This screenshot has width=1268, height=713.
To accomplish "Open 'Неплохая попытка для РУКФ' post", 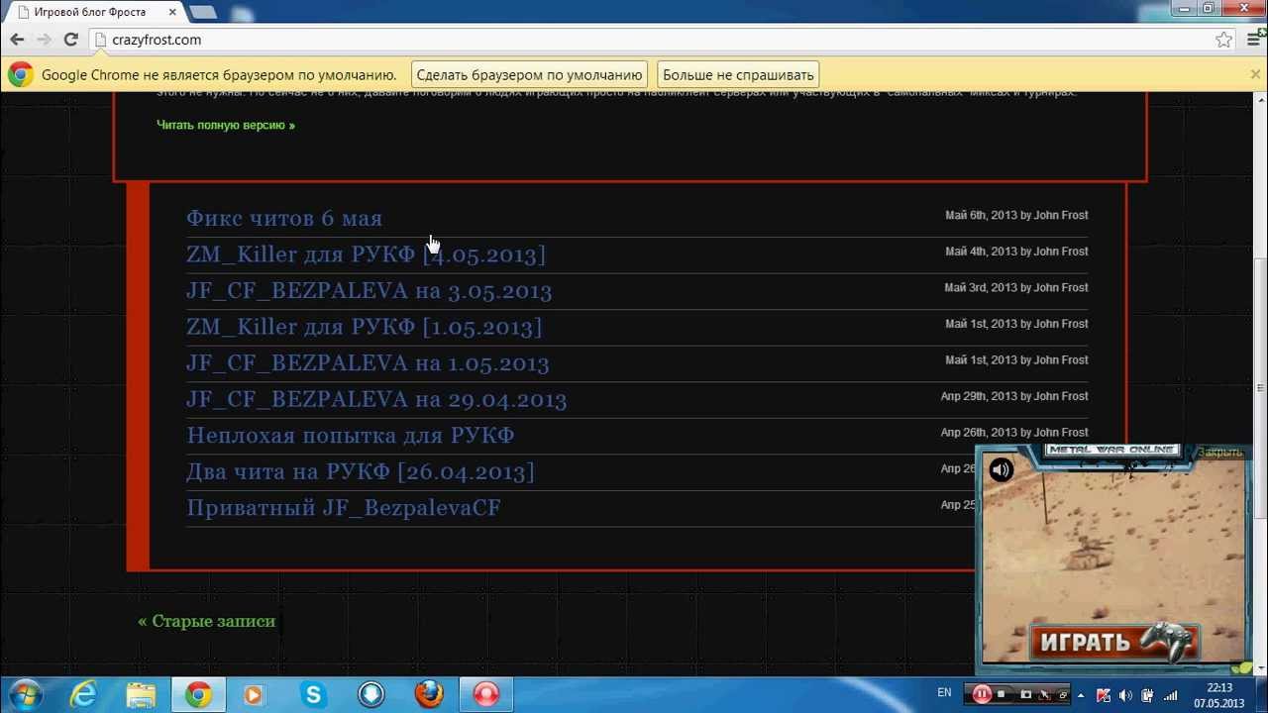I will [x=350, y=435].
